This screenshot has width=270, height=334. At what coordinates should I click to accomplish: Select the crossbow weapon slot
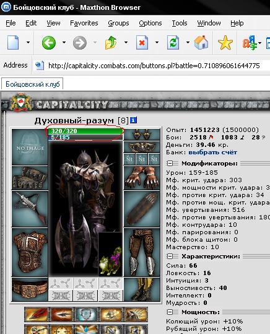[30, 209]
